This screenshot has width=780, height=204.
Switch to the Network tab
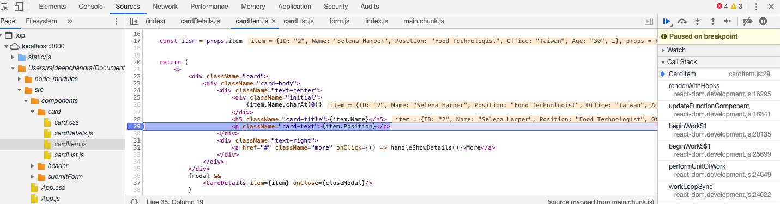point(165,7)
